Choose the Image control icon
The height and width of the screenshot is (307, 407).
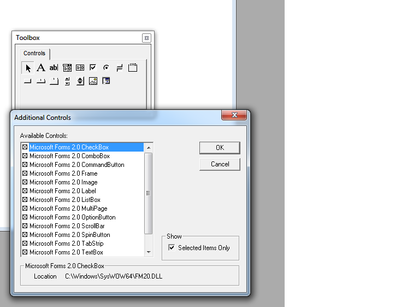pos(93,81)
